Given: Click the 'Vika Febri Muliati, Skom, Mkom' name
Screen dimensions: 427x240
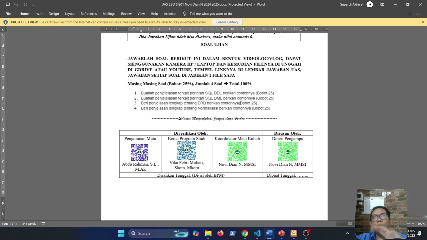Looking at the screenshot, I should (186, 165).
